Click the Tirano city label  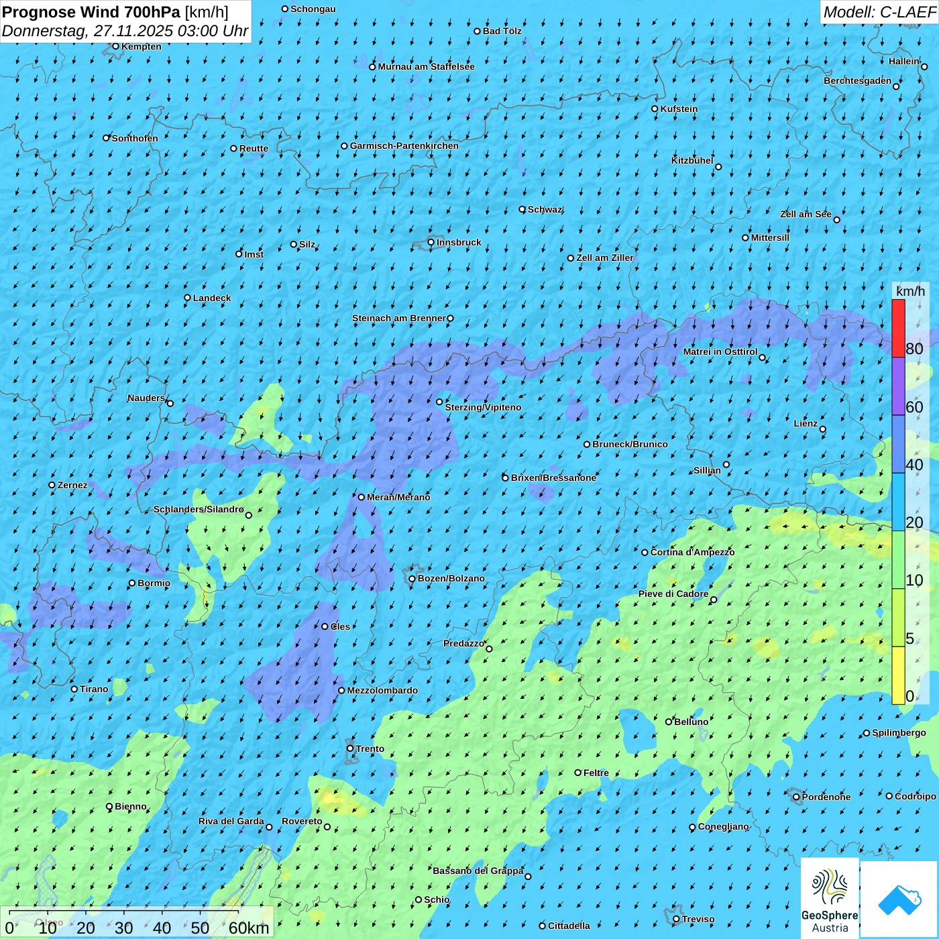click(x=94, y=689)
